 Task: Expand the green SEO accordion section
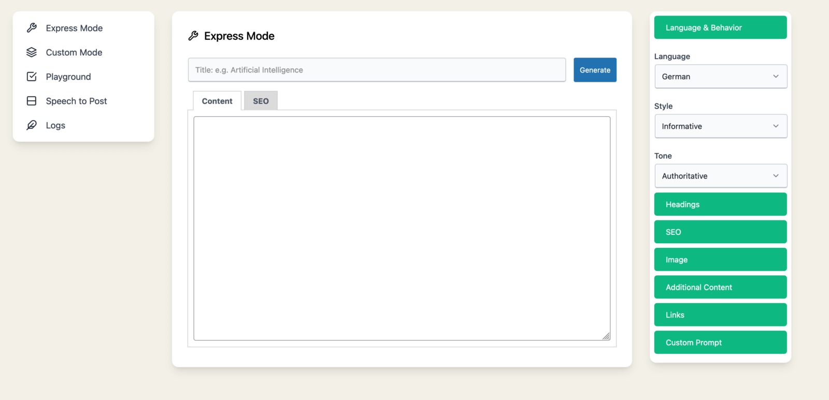[720, 232]
